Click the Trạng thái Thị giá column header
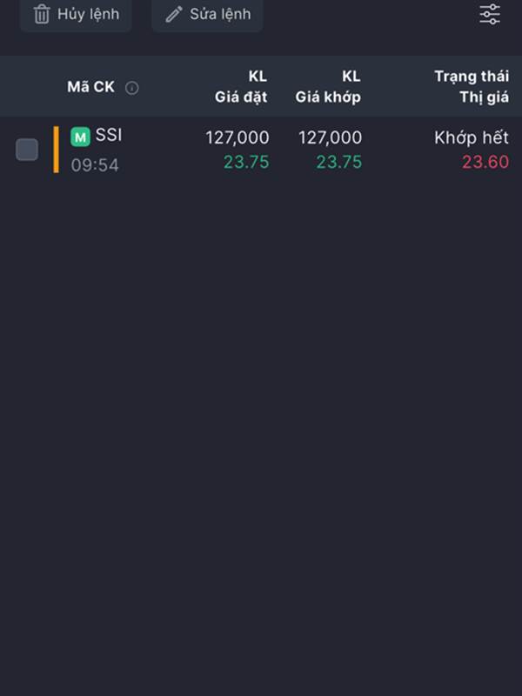522x696 pixels. [472, 86]
